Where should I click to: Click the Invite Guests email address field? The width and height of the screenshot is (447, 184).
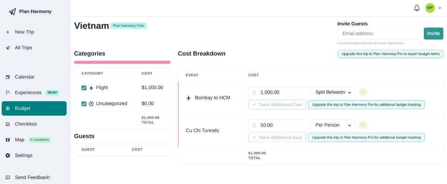379,34
